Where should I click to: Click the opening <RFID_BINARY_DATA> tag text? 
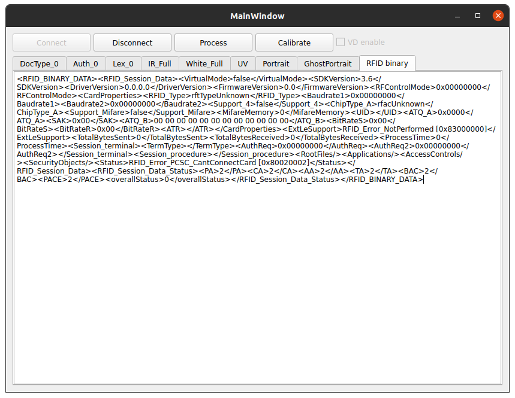point(58,79)
